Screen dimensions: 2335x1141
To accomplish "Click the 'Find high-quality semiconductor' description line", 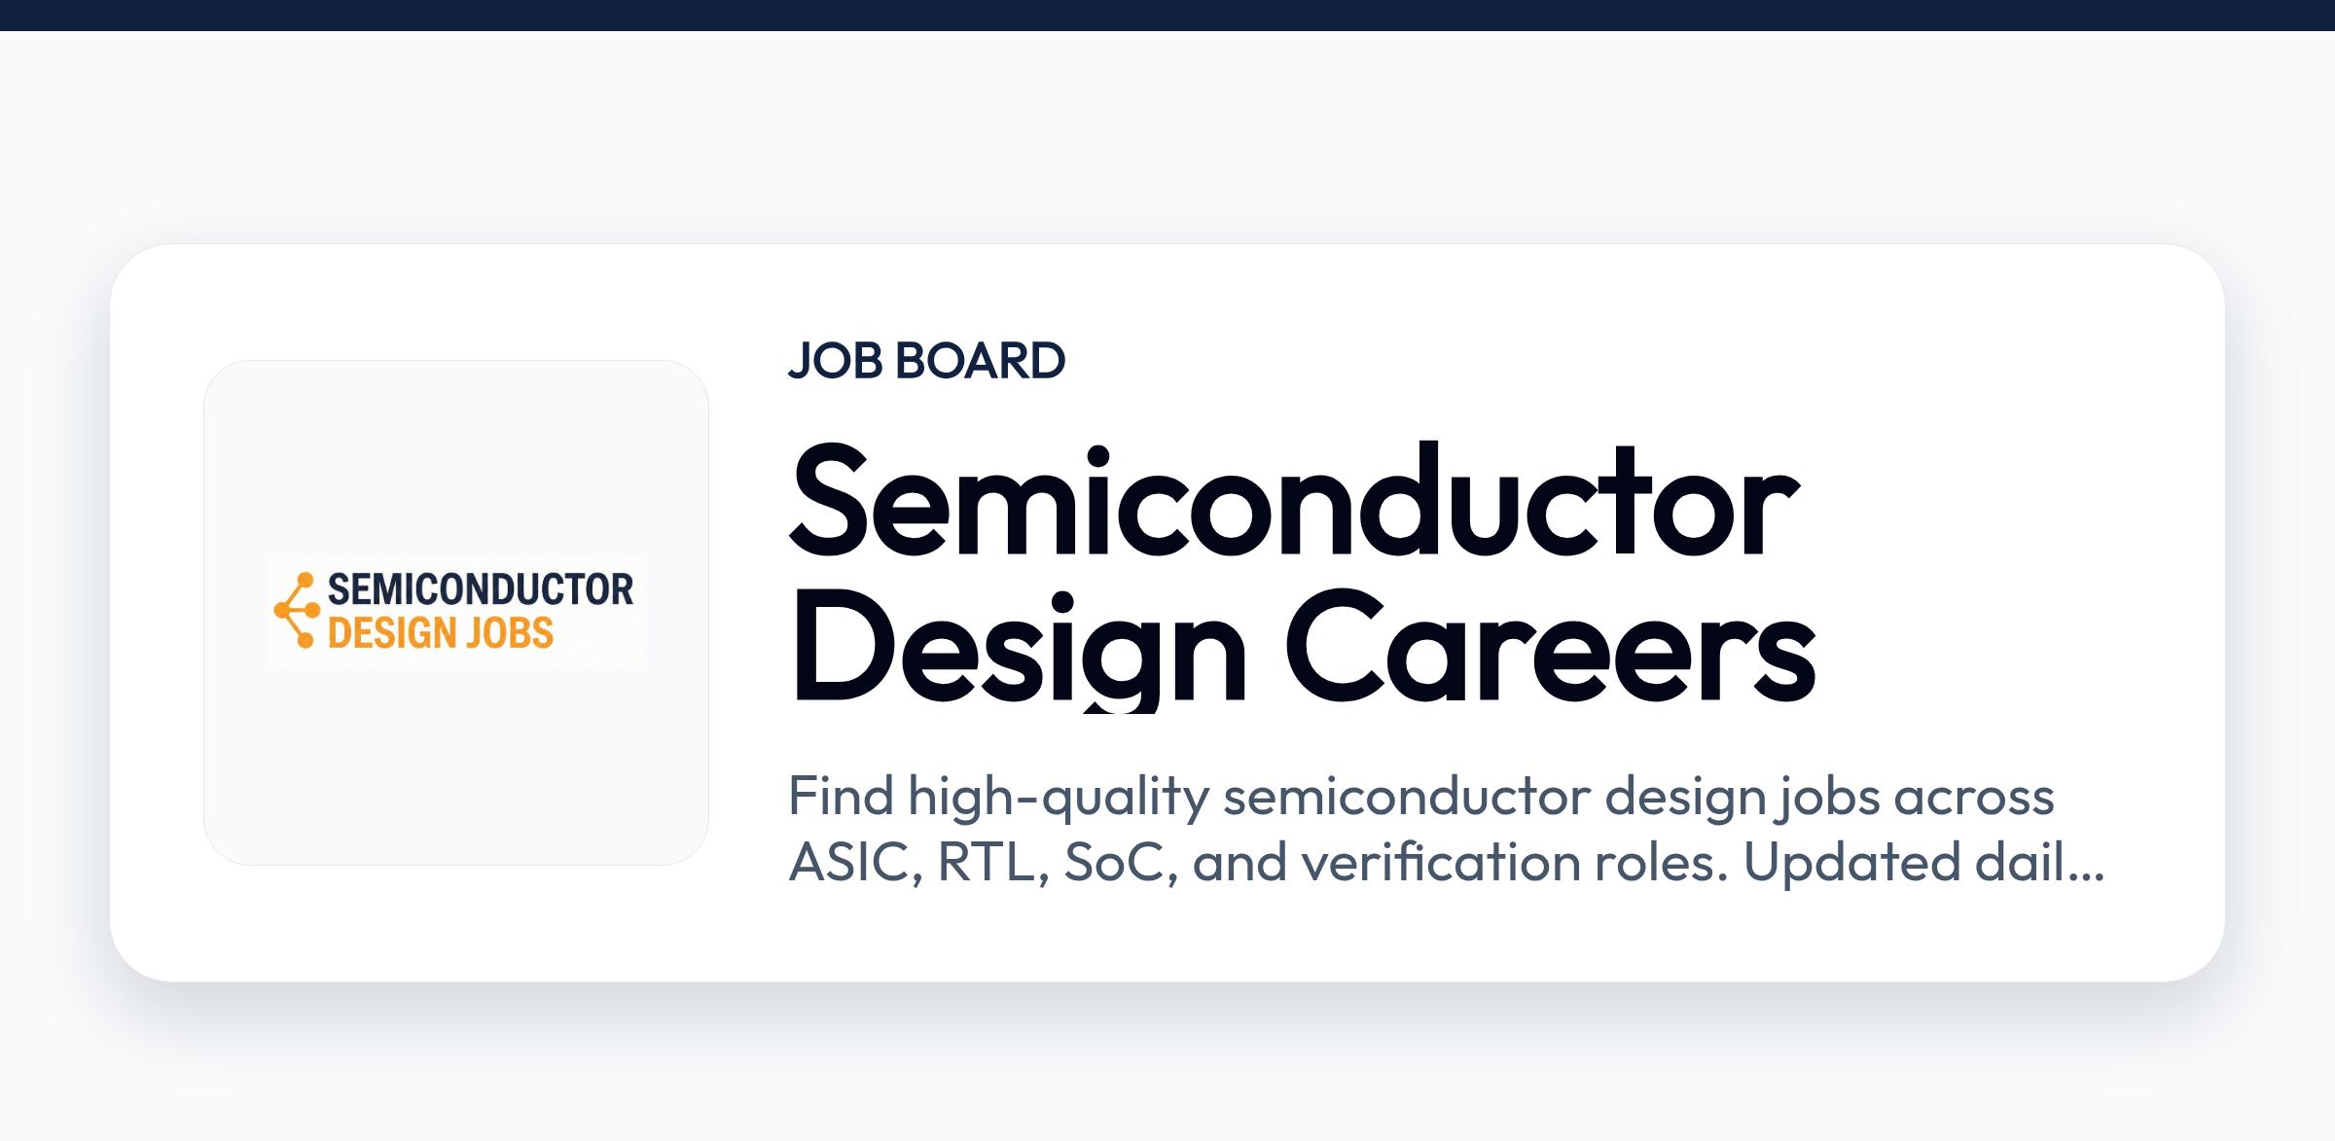I will [x=1190, y=797].
